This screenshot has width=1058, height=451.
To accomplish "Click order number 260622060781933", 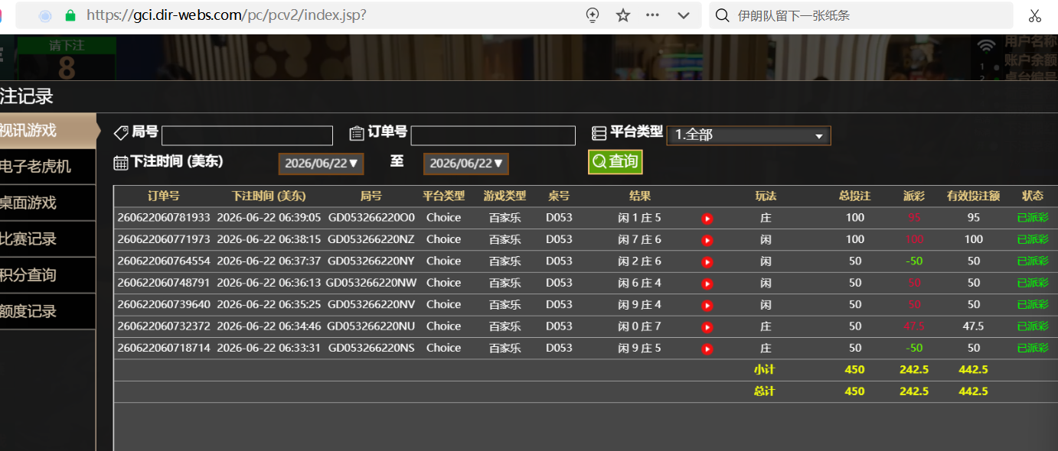I will click(x=164, y=218).
